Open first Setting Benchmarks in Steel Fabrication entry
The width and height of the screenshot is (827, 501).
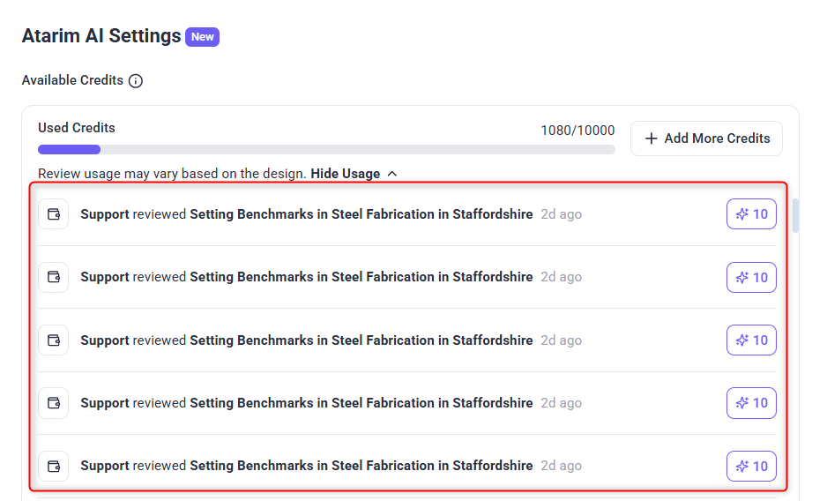pos(361,214)
